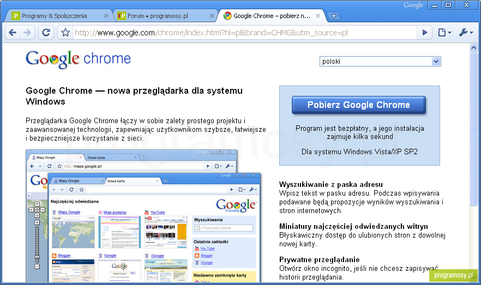Click the You Tube link in Ostatnie zakładki
This screenshot has width=481, height=285.
click(x=207, y=248)
